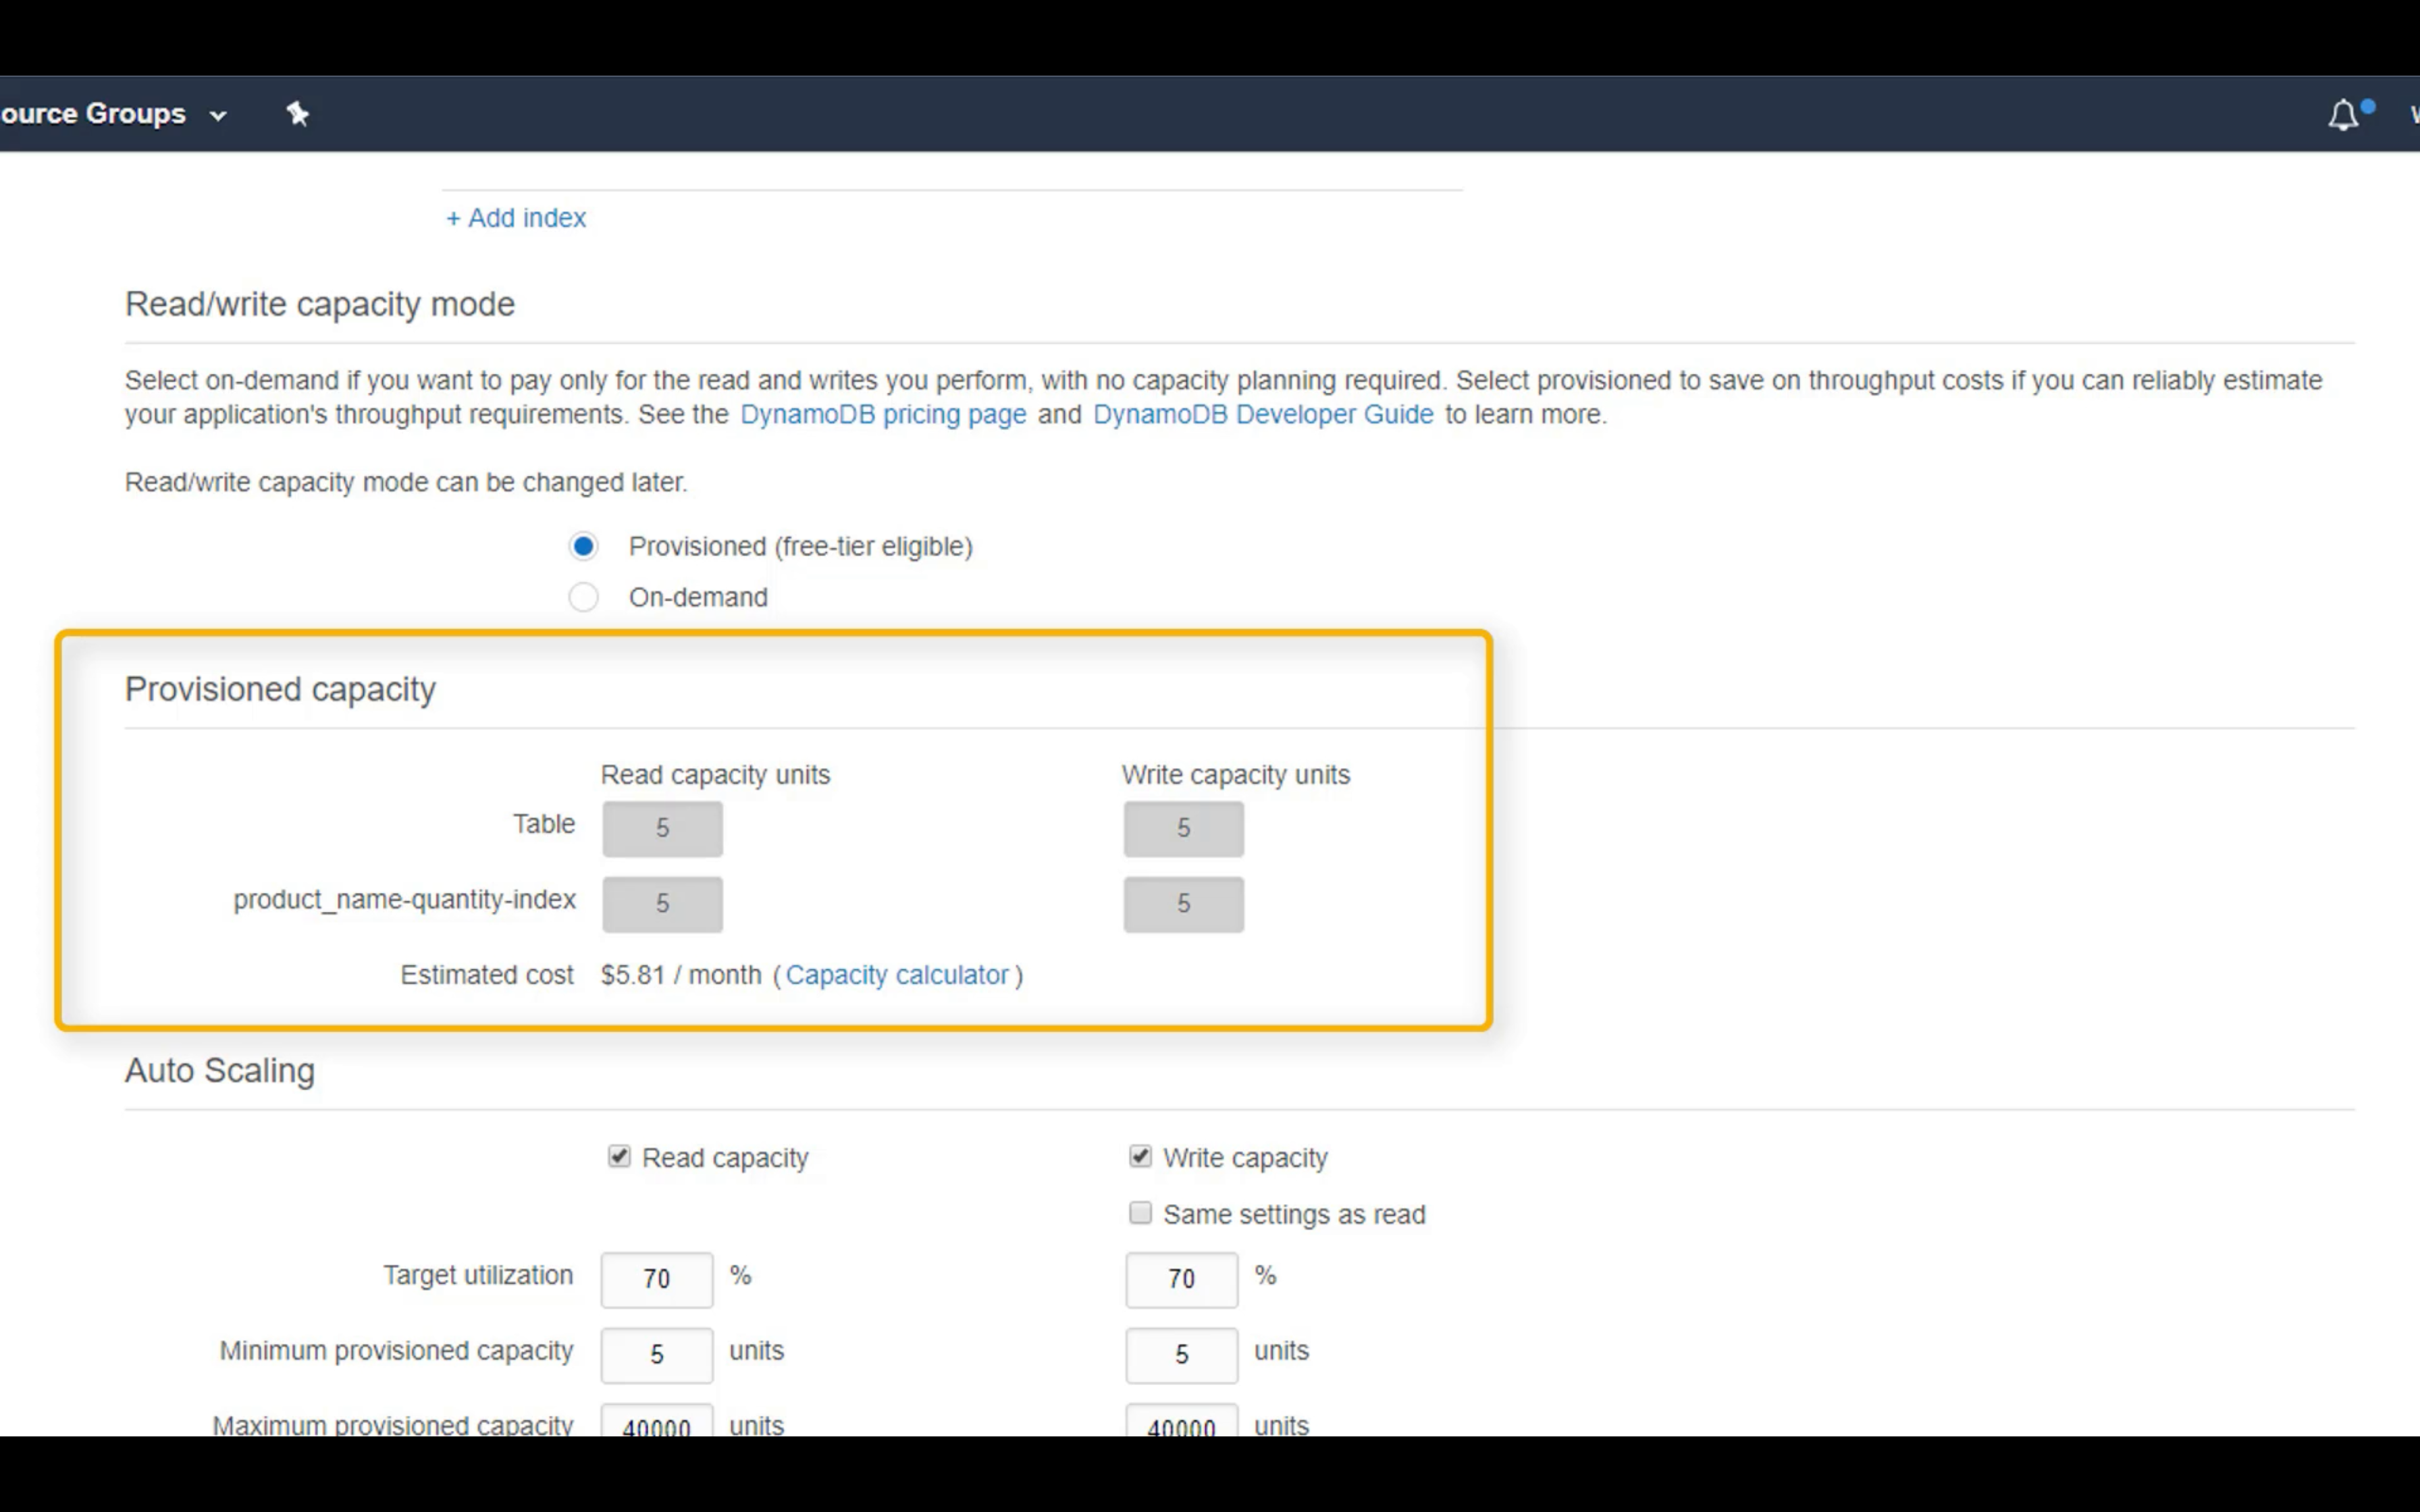Uncheck the Write capacity auto scaling checkbox
The width and height of the screenshot is (2420, 1512).
[x=1140, y=1157]
